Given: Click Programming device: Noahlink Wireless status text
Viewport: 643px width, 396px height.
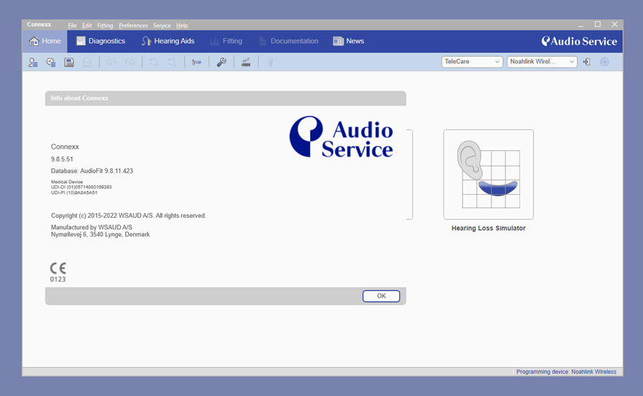Looking at the screenshot, I should (566, 372).
